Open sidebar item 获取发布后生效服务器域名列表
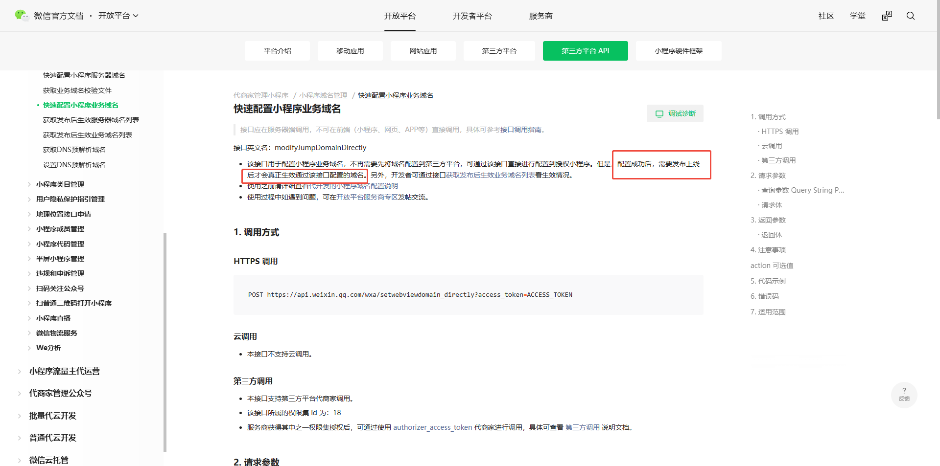Screen dimensions: 940x466 tap(91, 120)
